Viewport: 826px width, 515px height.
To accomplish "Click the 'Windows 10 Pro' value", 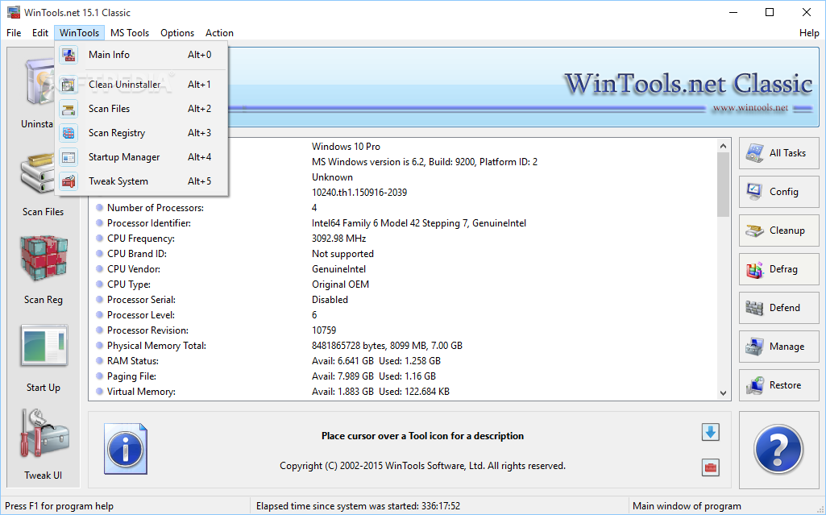I will coord(346,147).
